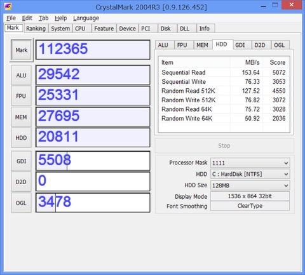Click the D2D score field showing 0

pyautogui.click(x=93, y=182)
